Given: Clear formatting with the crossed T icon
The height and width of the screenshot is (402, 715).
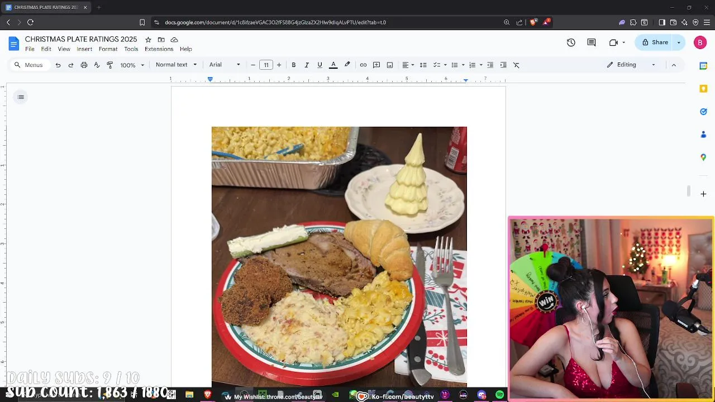Looking at the screenshot, I should [x=516, y=65].
